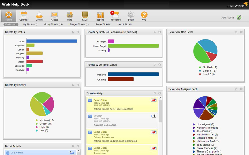The width and height of the screenshot is (249, 155).
Task: Open the Parts inventory icon
Action: pyautogui.click(x=70, y=15)
